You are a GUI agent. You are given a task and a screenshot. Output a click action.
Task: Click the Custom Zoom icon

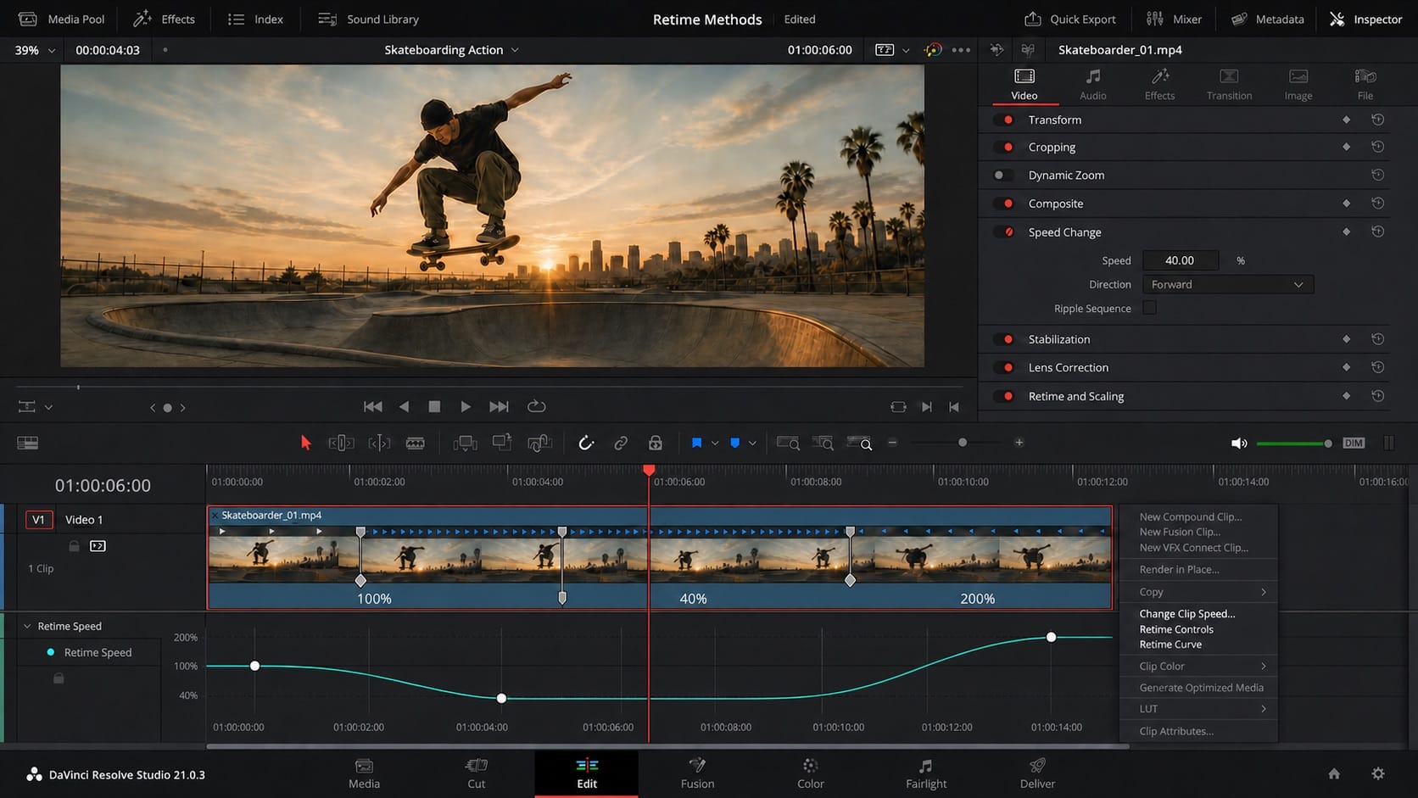[x=859, y=443]
